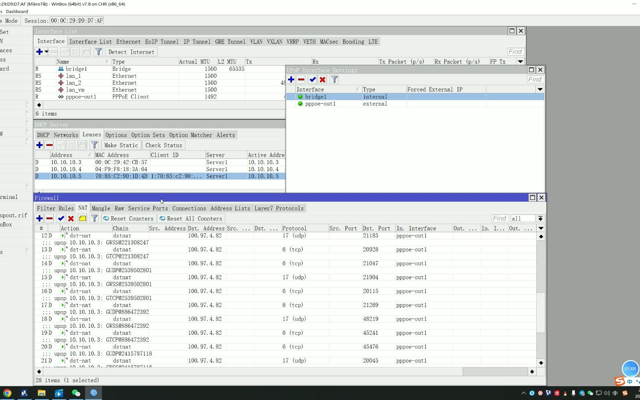The height and width of the screenshot is (400, 640).
Task: Click Find field in Firewall window
Action: 500,219
